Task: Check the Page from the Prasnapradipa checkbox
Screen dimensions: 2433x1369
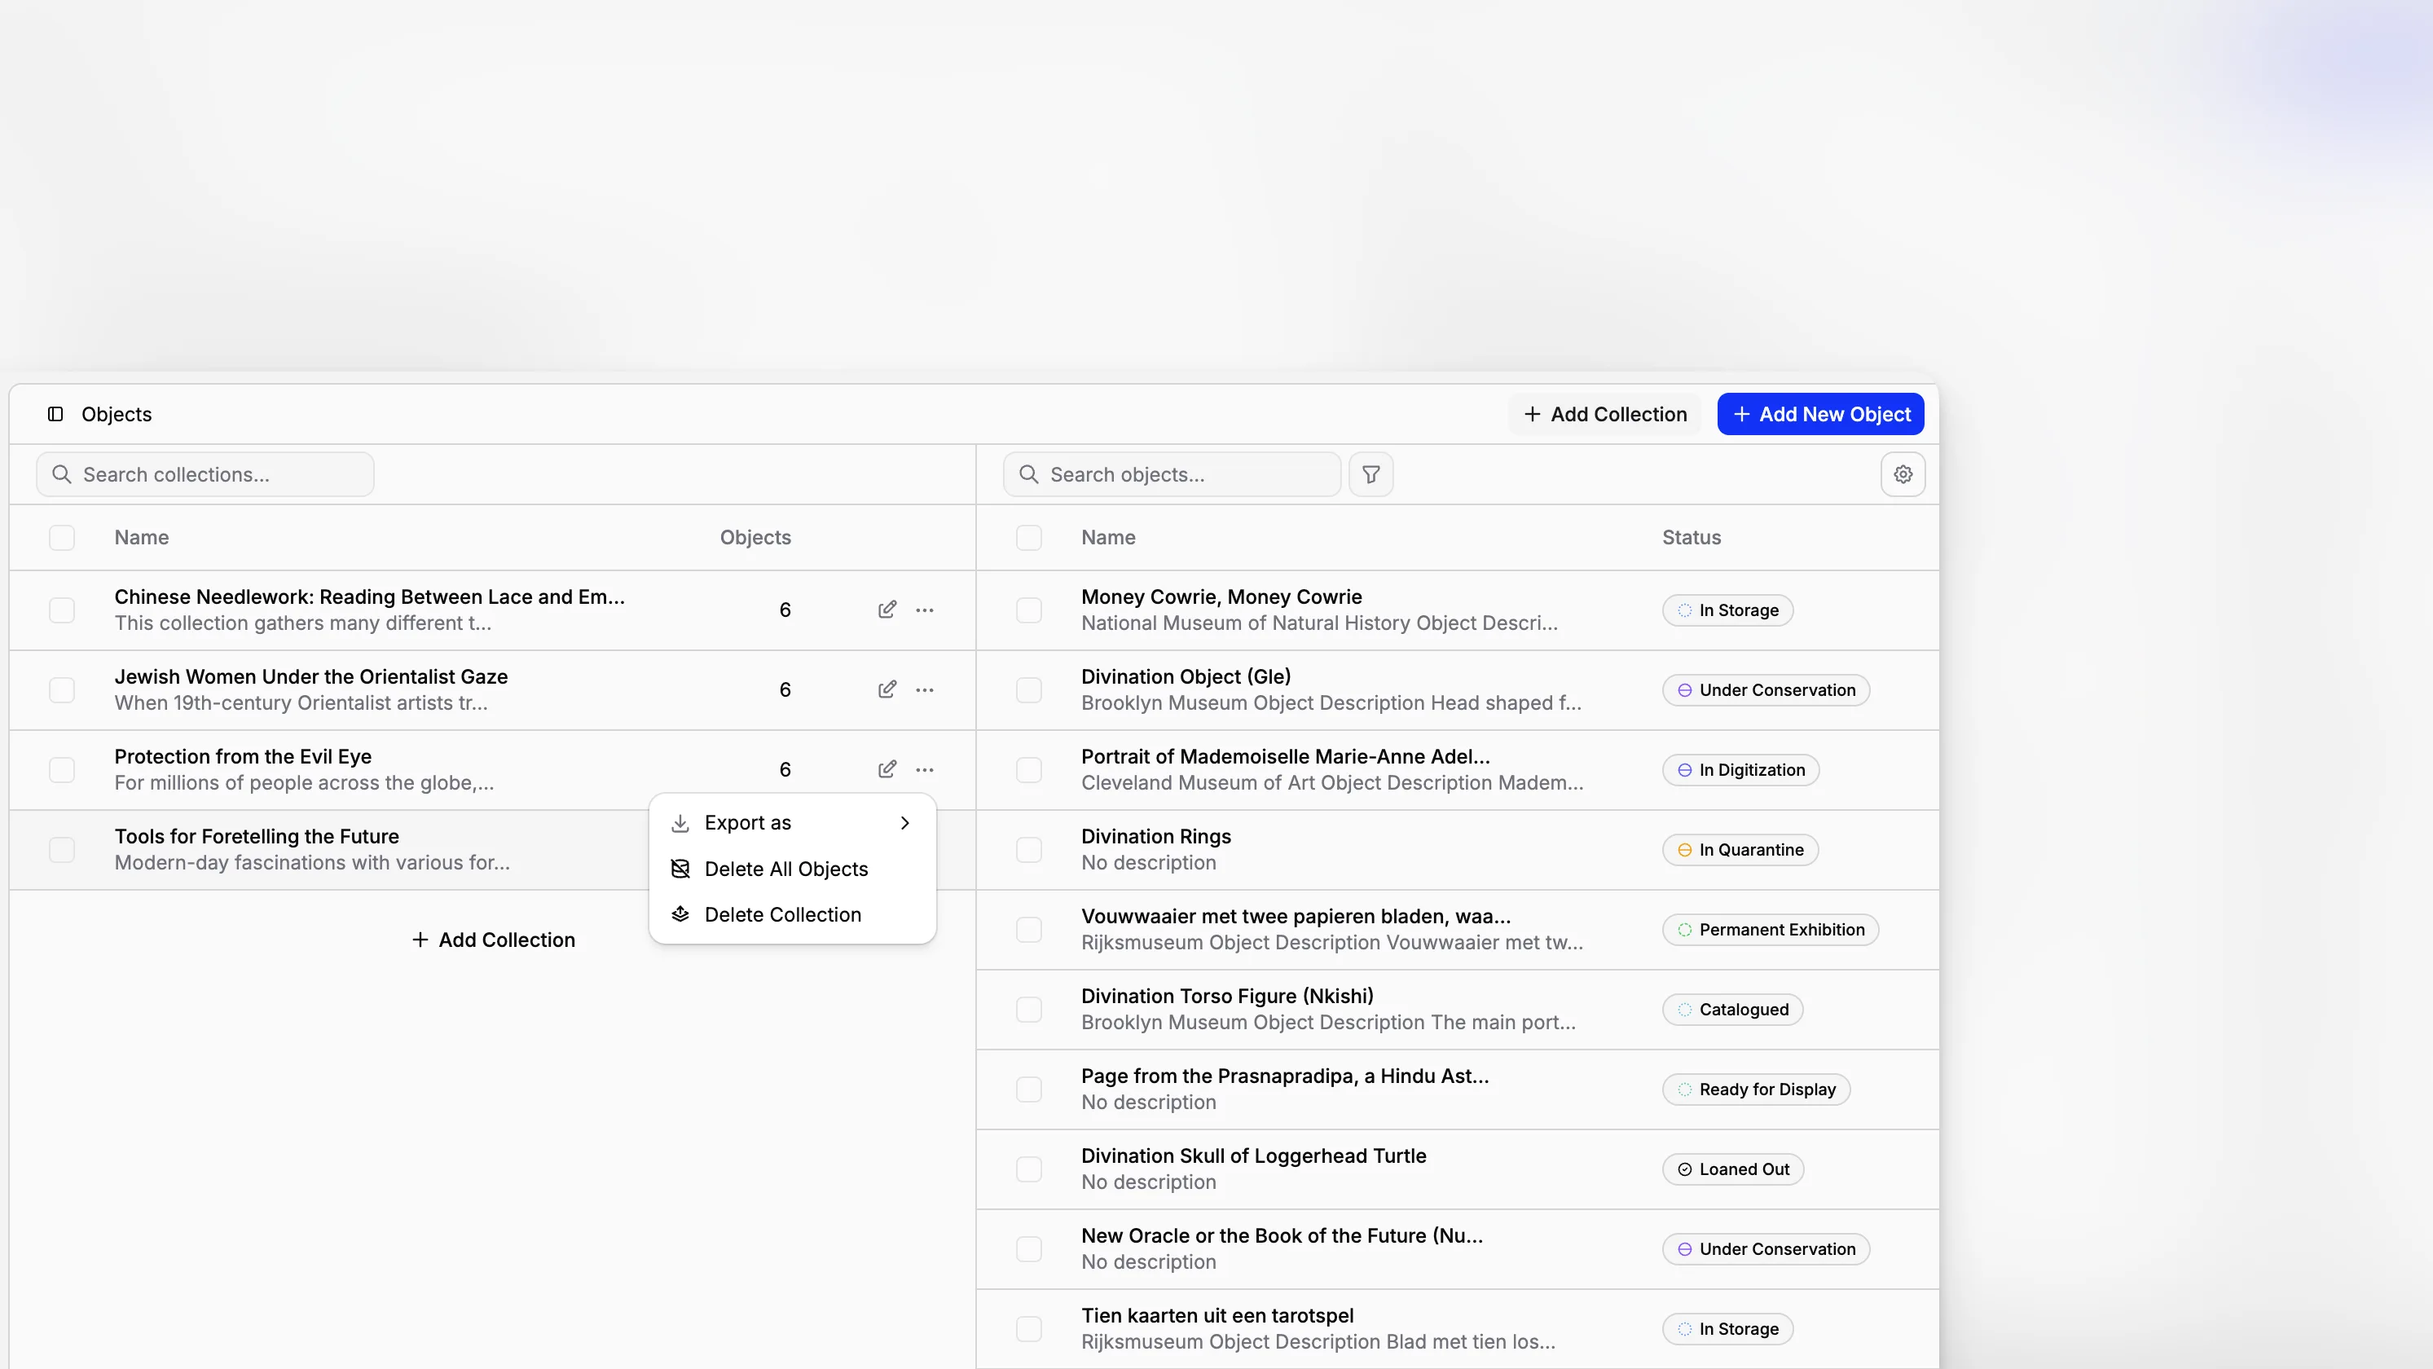Action: 1028,1089
